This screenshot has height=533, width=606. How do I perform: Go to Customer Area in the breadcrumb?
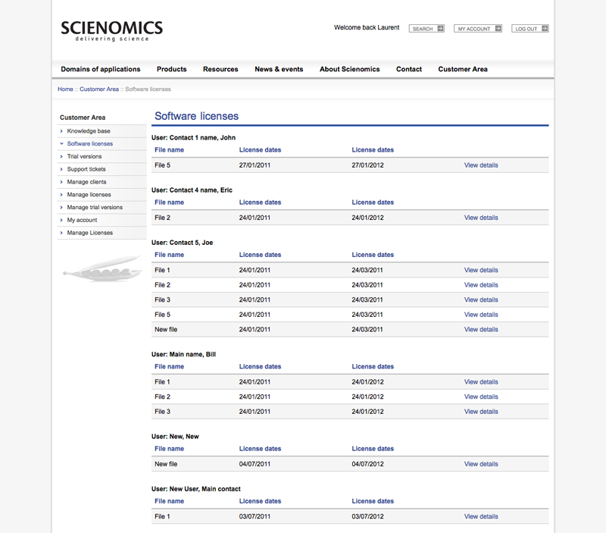(x=99, y=89)
